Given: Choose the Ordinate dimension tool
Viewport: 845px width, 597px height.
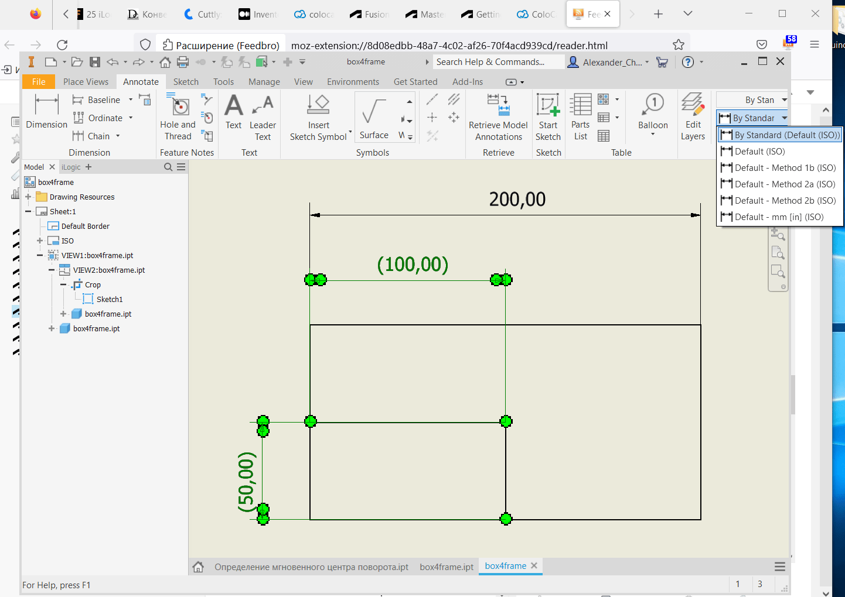Looking at the screenshot, I should [98, 118].
